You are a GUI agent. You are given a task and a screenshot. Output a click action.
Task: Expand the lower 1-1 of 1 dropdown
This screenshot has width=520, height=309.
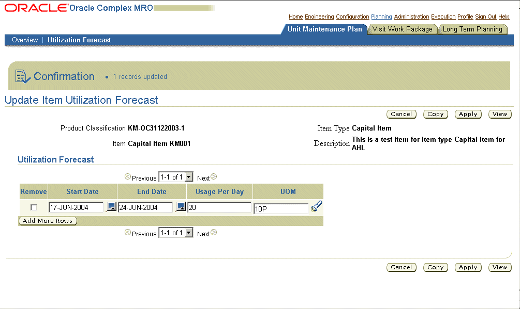pos(176,233)
